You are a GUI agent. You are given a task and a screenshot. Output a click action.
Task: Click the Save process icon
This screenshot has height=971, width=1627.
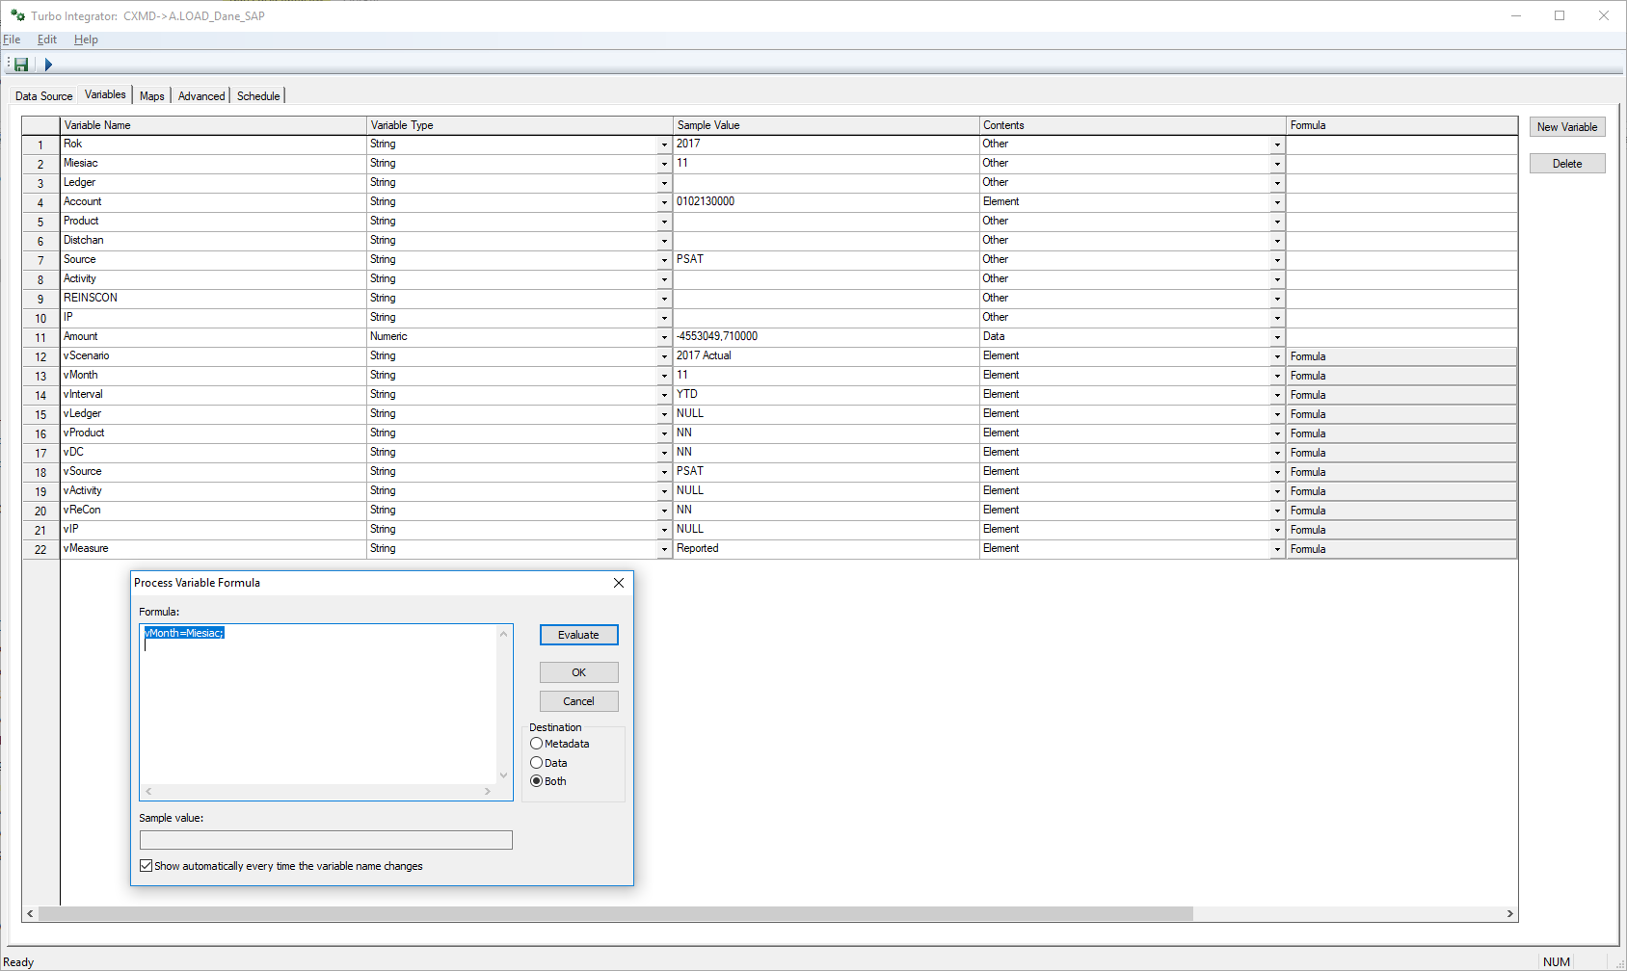pos(21,65)
